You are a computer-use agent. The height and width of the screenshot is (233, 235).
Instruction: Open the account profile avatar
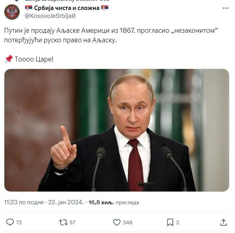click(x=12, y=12)
